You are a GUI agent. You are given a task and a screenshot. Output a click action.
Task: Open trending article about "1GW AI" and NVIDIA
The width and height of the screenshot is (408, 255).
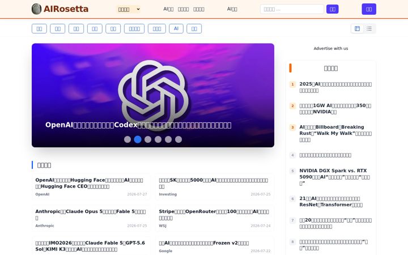click(x=335, y=108)
